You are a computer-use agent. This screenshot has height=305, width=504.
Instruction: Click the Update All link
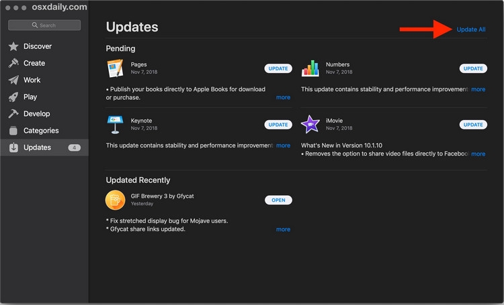[x=471, y=29]
